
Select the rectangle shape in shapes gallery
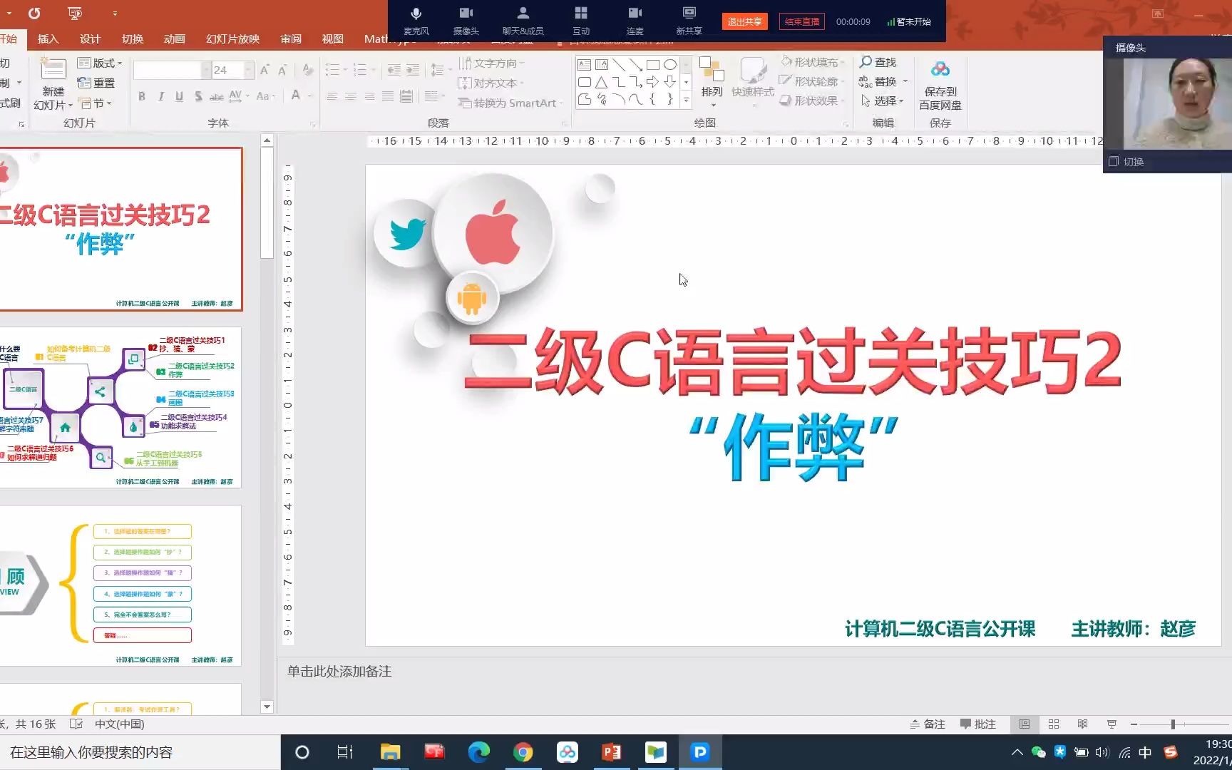(x=652, y=65)
